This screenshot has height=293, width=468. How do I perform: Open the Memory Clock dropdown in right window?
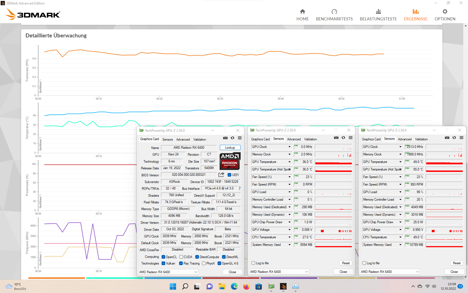pos(382,154)
